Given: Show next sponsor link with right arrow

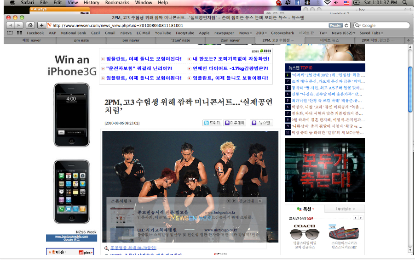Looking at the screenshot, I should 234,201.
